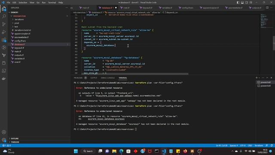Open Run and Debug view
The height and width of the screenshot is (155, 275).
4,32
